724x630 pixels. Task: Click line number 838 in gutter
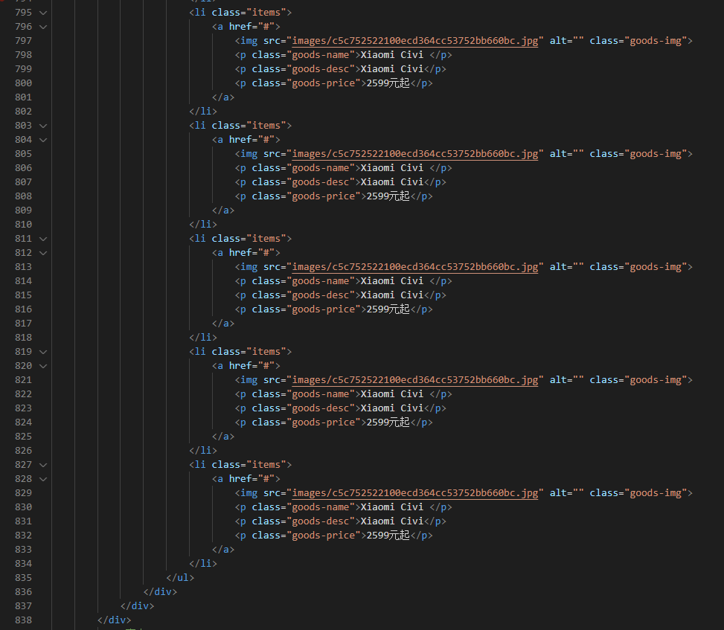[24, 620]
